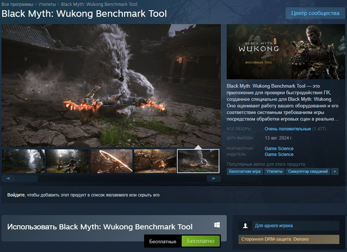
Task: Select the autumn trees battle thumbnail
Action: pos(155,161)
